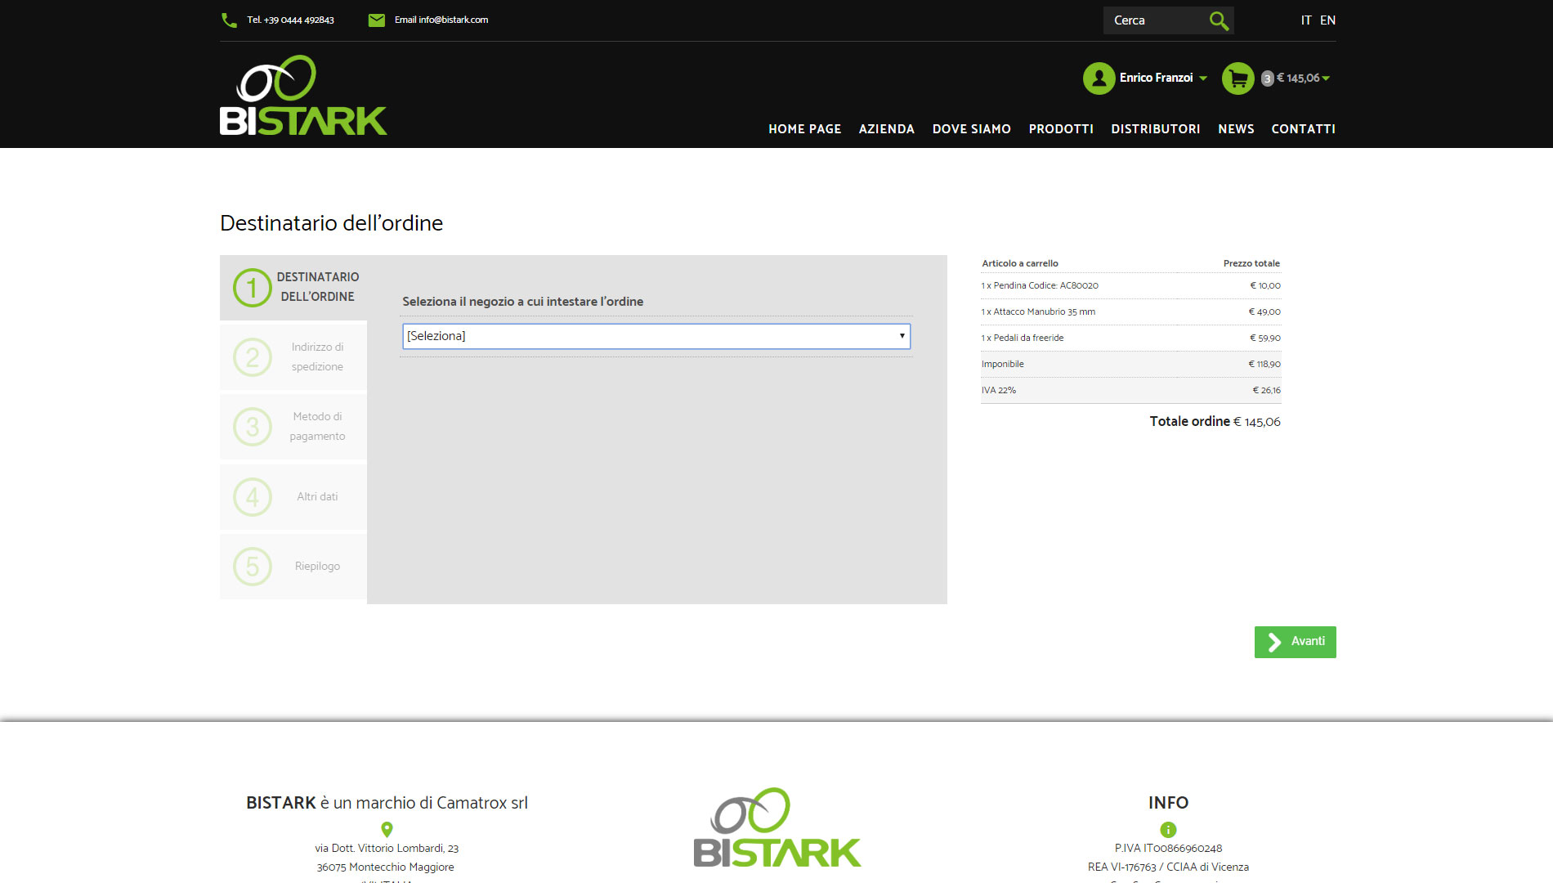Go to the DISTRIBUTORI page
The height and width of the screenshot is (883, 1553).
1155,129
